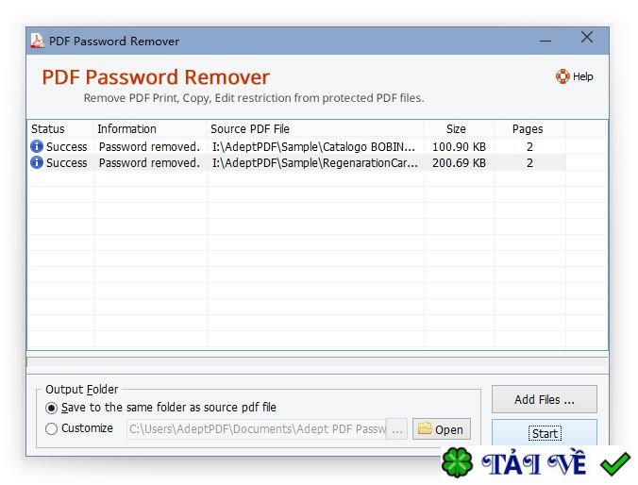Screen dimensions: 638x485
Task: Select the Catalogo BOBIN file row
Action: [313, 146]
